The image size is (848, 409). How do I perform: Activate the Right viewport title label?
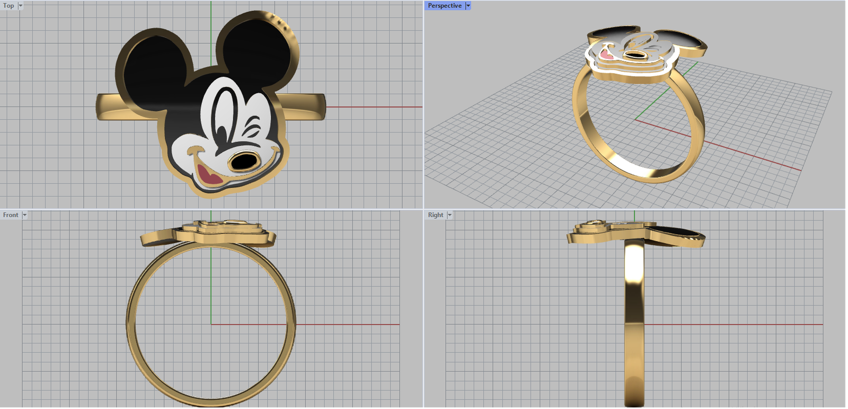tap(435, 215)
